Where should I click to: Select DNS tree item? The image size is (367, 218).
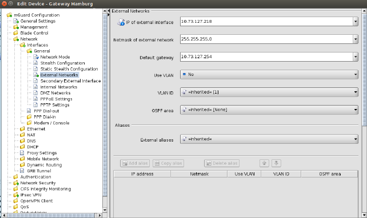[31, 141]
